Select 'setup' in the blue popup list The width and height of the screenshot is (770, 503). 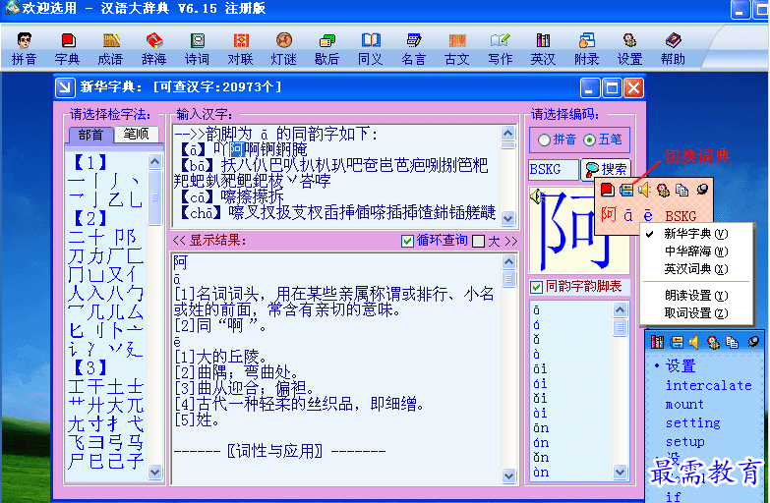click(685, 442)
